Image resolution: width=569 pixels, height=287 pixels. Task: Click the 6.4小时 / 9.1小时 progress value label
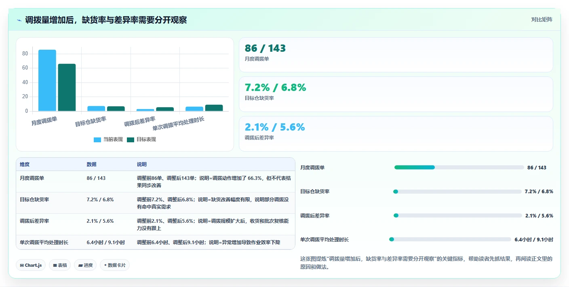point(534,240)
